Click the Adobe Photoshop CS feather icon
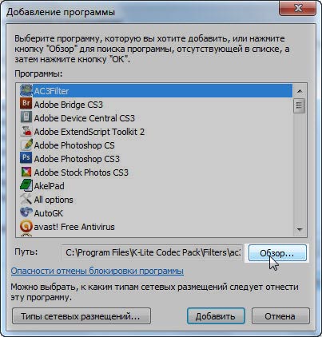322x337 pixels. click(26, 145)
